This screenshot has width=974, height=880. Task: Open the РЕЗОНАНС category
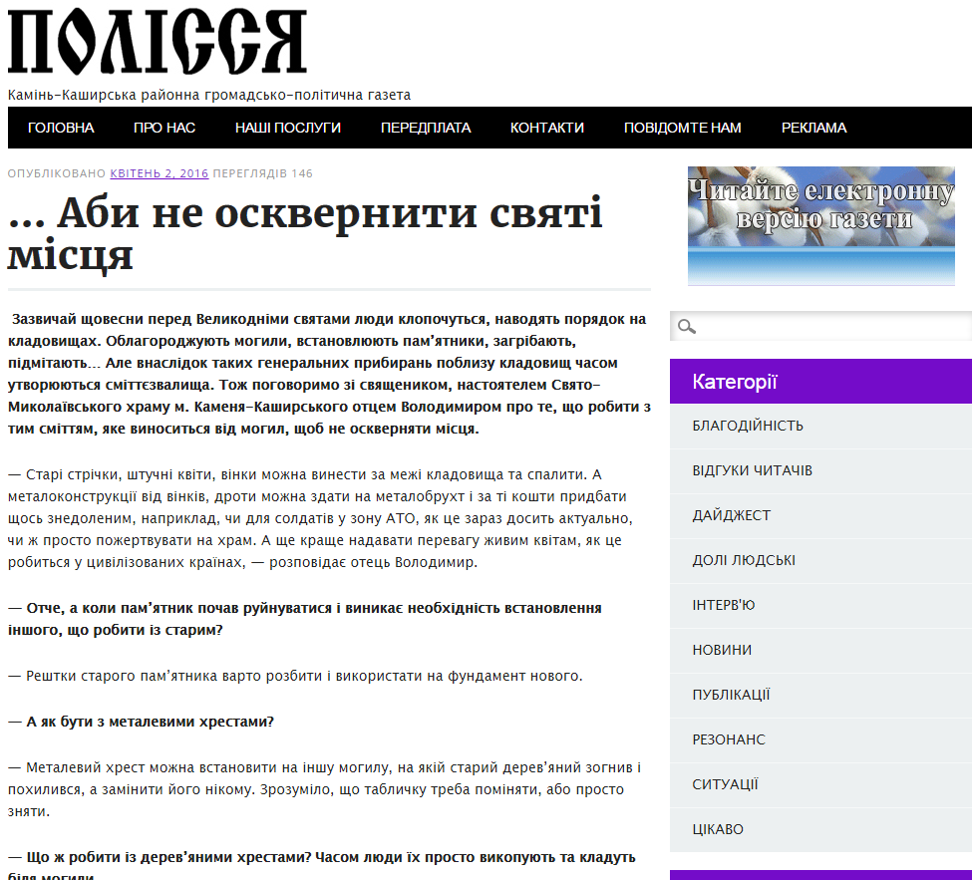pos(729,739)
